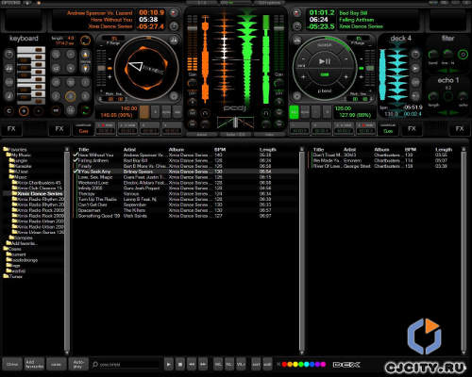This screenshot has width=472, height=377.
Task: Sort the left track list by the Length column
Action: pyautogui.click(x=268, y=150)
